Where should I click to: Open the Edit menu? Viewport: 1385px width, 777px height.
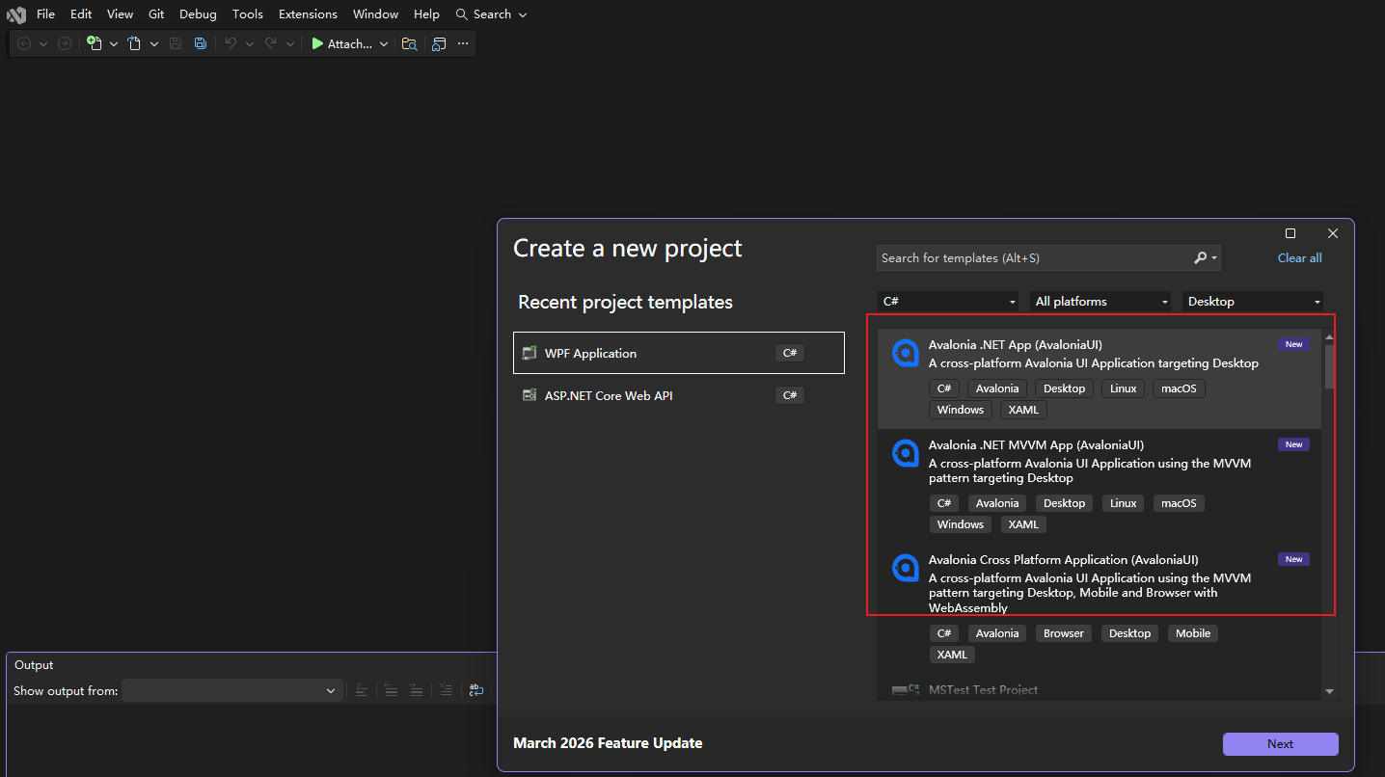click(x=81, y=14)
